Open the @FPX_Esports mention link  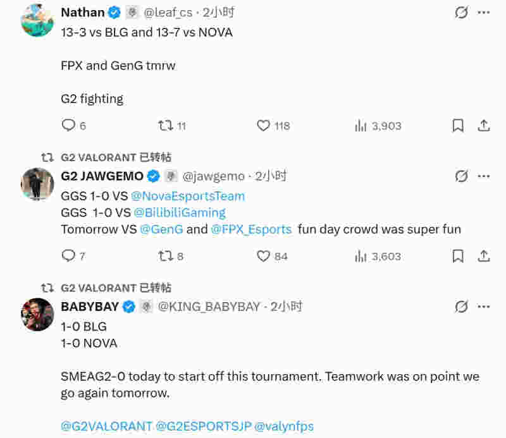(x=251, y=229)
